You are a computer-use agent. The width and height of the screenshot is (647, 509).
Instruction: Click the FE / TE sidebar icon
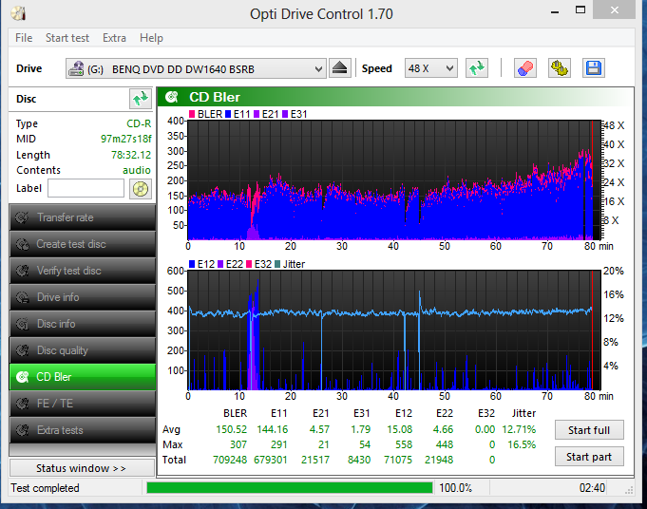(x=22, y=404)
